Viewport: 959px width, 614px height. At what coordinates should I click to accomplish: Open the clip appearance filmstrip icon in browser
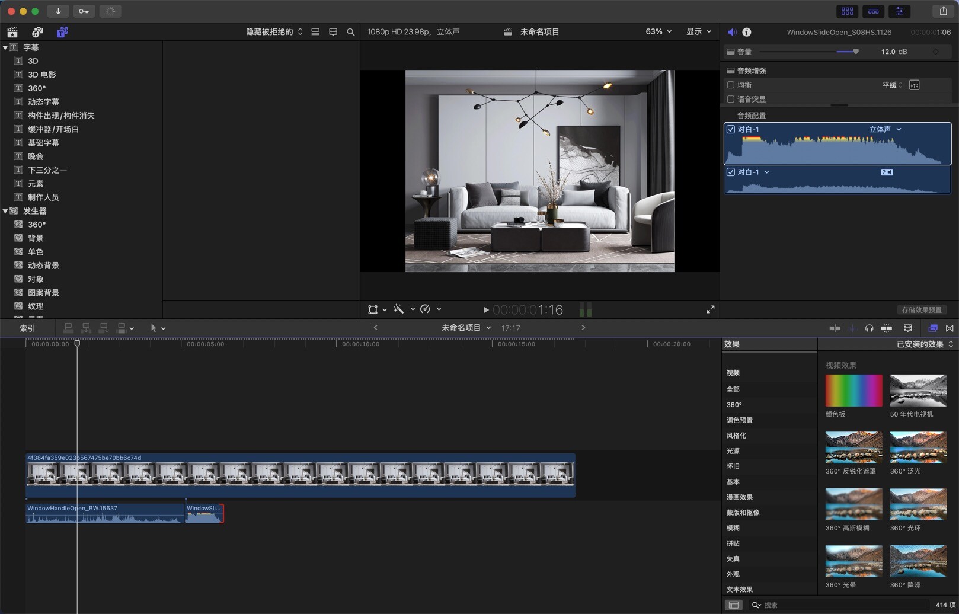[x=333, y=32]
